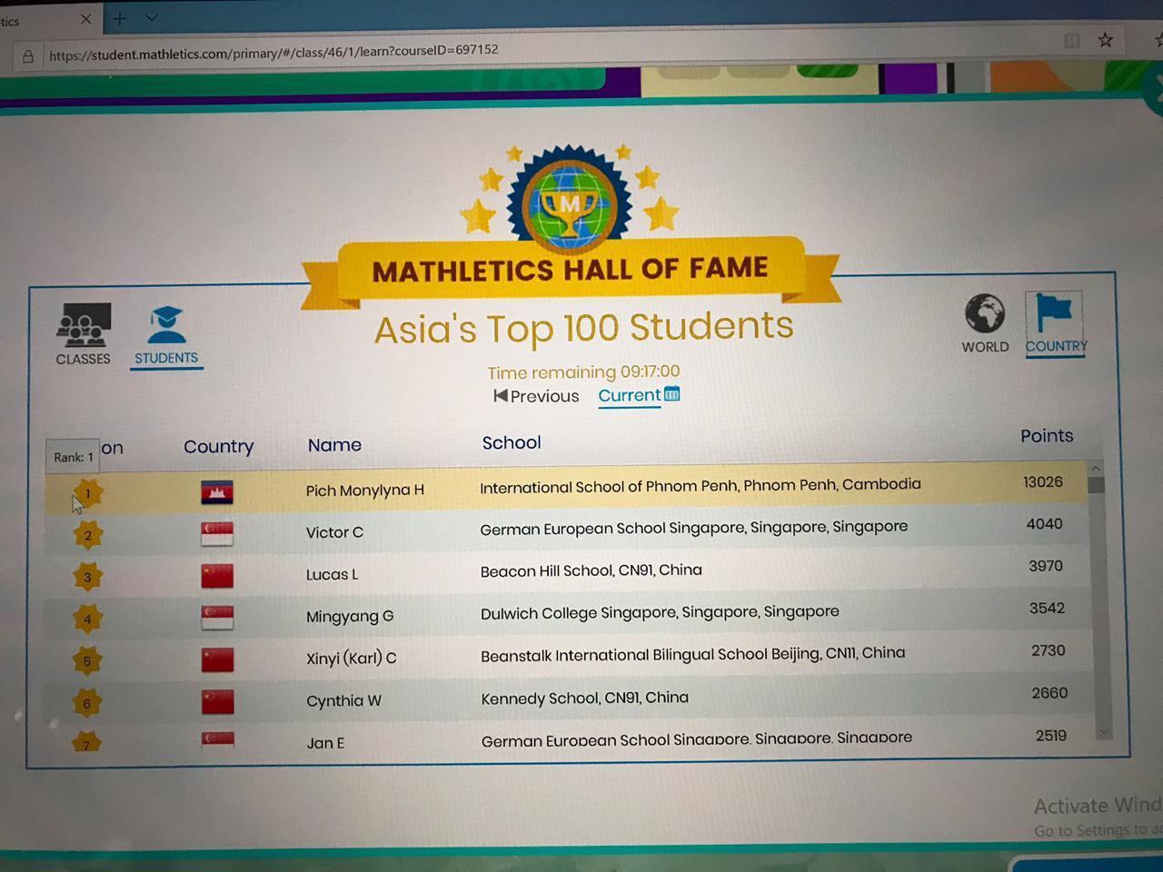Click International School of Phnom Penh school
Viewport: 1163px width, 872px height.
coord(701,486)
